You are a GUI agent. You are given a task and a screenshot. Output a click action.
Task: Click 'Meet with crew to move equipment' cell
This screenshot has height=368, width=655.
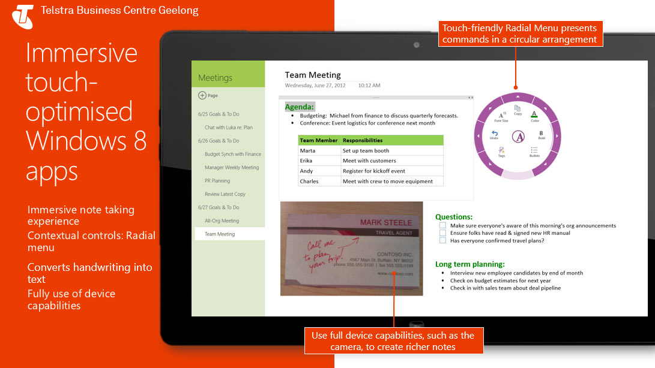[392, 181]
